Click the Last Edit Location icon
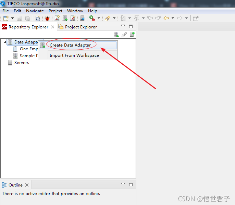The width and height of the screenshot is (235, 205). 150,18
